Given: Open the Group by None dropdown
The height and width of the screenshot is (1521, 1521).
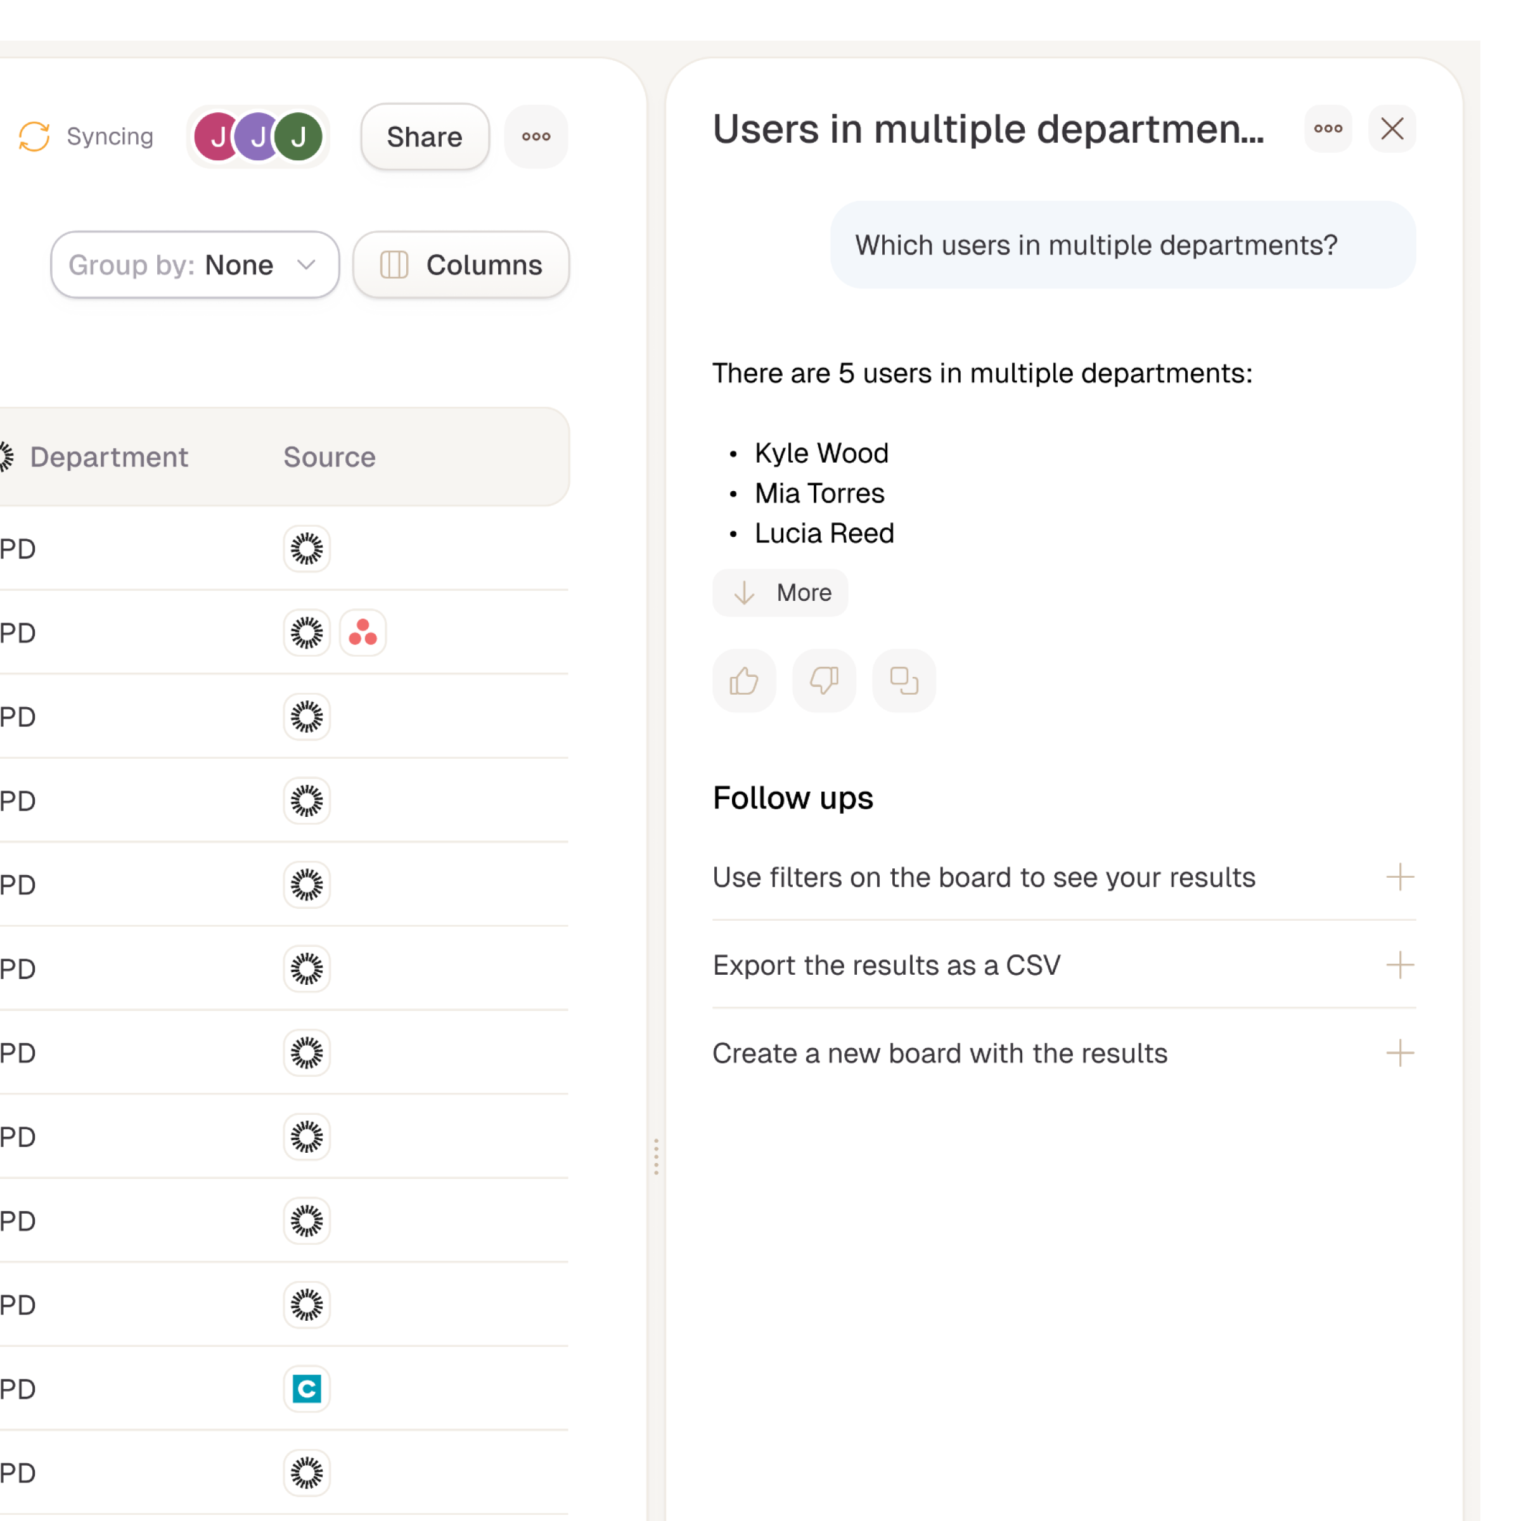Looking at the screenshot, I should point(195,264).
